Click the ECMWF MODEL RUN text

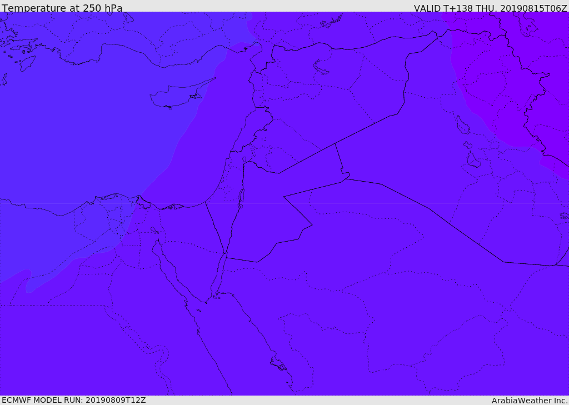pyautogui.click(x=74, y=401)
